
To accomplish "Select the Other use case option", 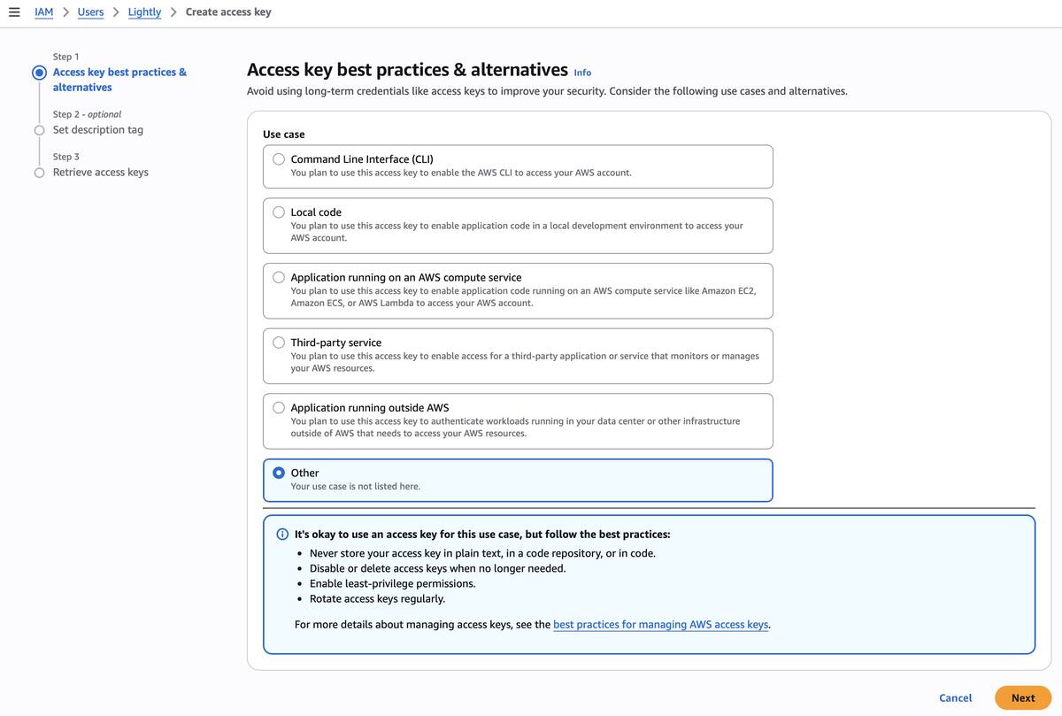I will (278, 472).
